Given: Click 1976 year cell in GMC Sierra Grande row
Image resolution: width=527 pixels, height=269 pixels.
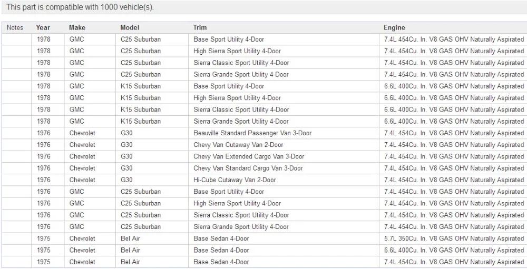Looking at the screenshot, I should pos(48,227).
